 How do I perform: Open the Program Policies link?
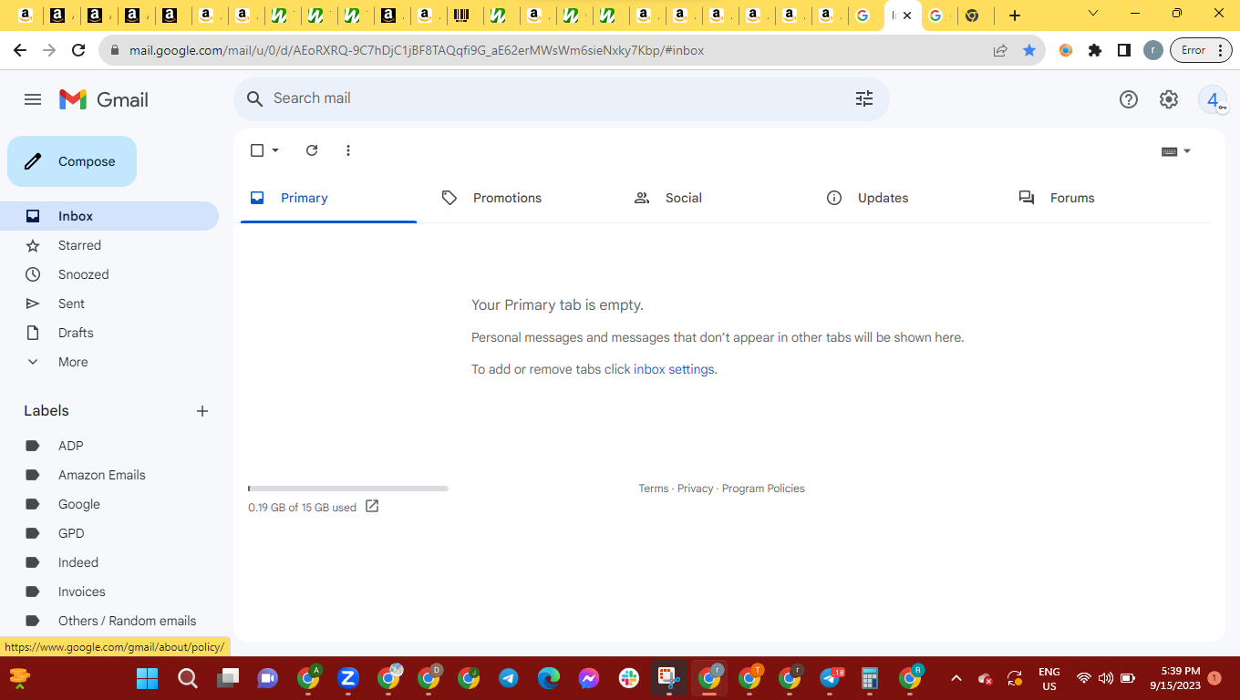pos(763,489)
